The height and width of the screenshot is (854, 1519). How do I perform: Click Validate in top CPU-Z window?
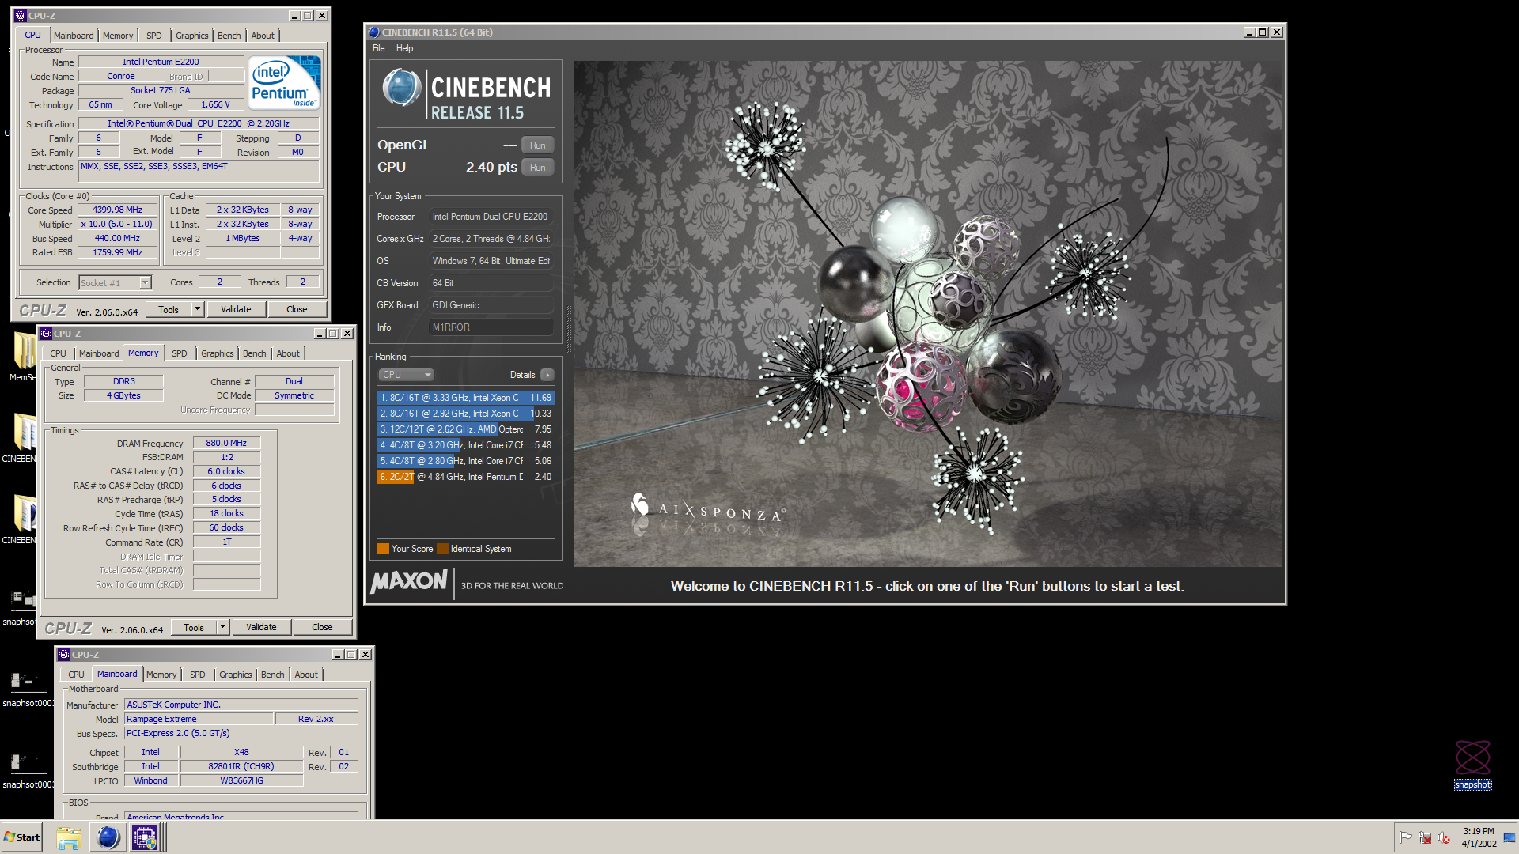coord(236,309)
